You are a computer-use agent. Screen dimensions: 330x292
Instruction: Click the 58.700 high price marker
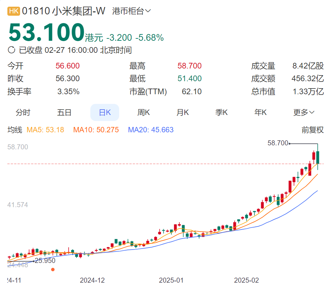pyautogui.click(x=277, y=143)
